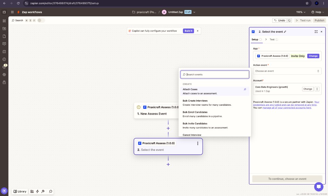Open the zoom level 110% dropdown
The height and width of the screenshot is (196, 328).
(x=301, y=12)
